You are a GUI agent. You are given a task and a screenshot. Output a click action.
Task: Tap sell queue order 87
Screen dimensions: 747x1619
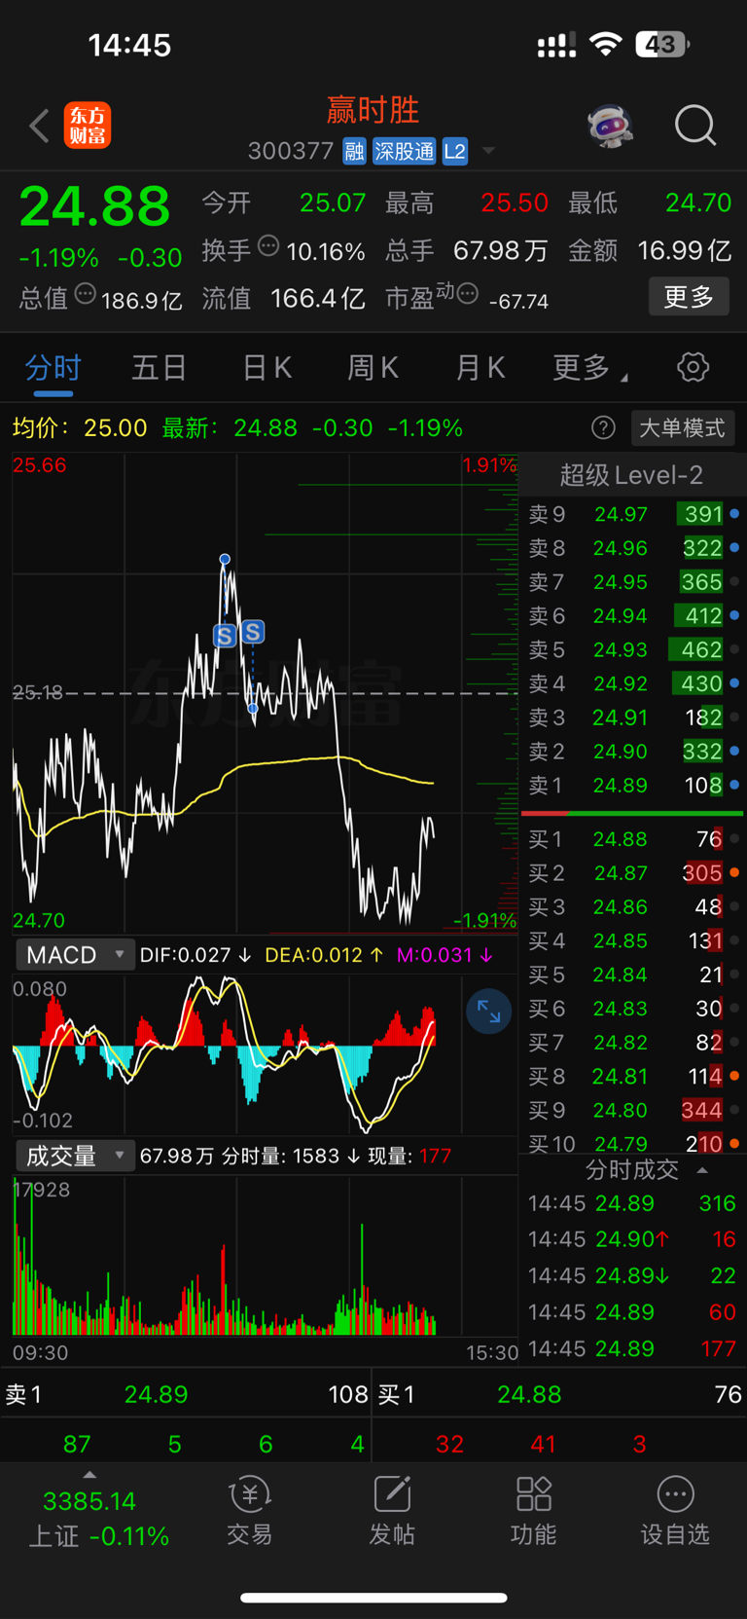click(x=77, y=1444)
